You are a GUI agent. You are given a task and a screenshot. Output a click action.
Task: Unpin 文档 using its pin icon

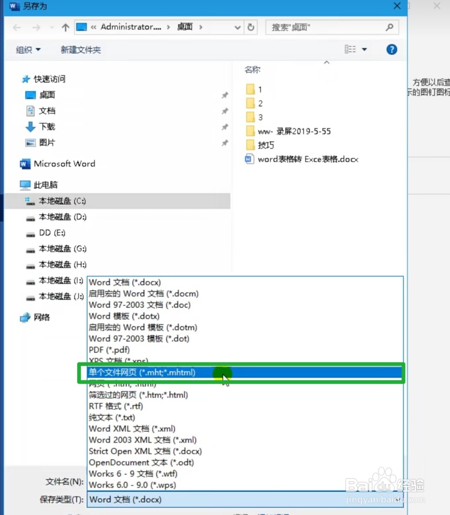(x=225, y=111)
